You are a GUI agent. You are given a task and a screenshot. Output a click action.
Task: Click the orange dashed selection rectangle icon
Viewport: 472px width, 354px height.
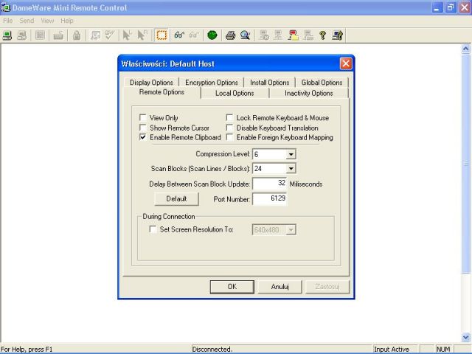click(162, 35)
